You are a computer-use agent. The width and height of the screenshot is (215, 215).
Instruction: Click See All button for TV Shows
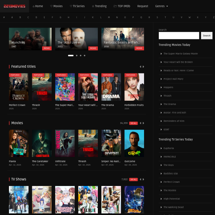133,180
